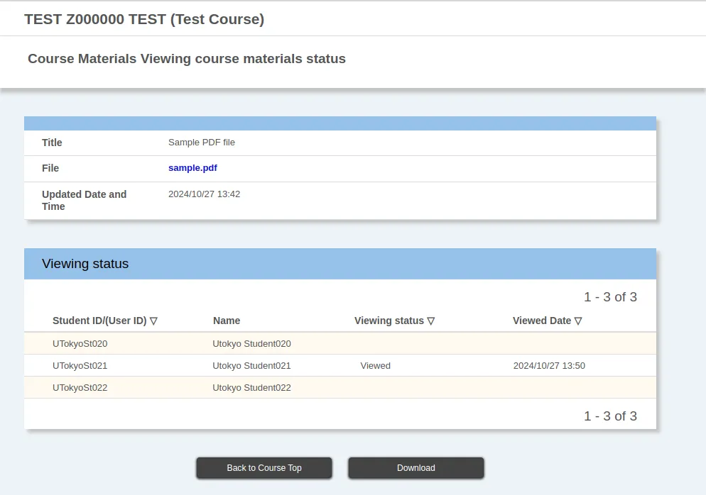Click the bottom 1 - 3 of 3 counter
706x495 pixels.
tap(610, 416)
